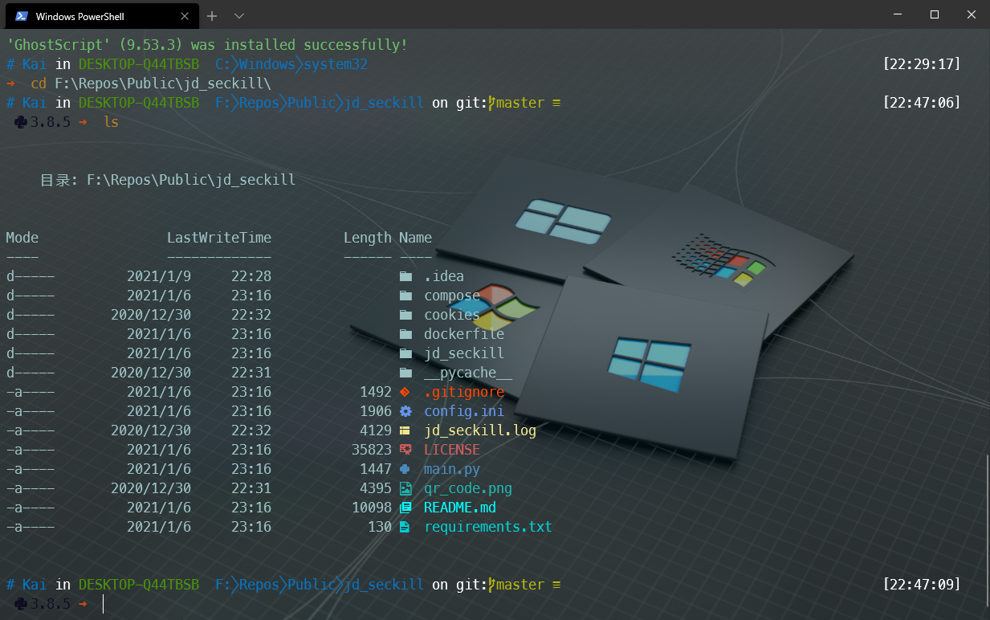
Task: Click the Length column header
Action: tap(368, 238)
